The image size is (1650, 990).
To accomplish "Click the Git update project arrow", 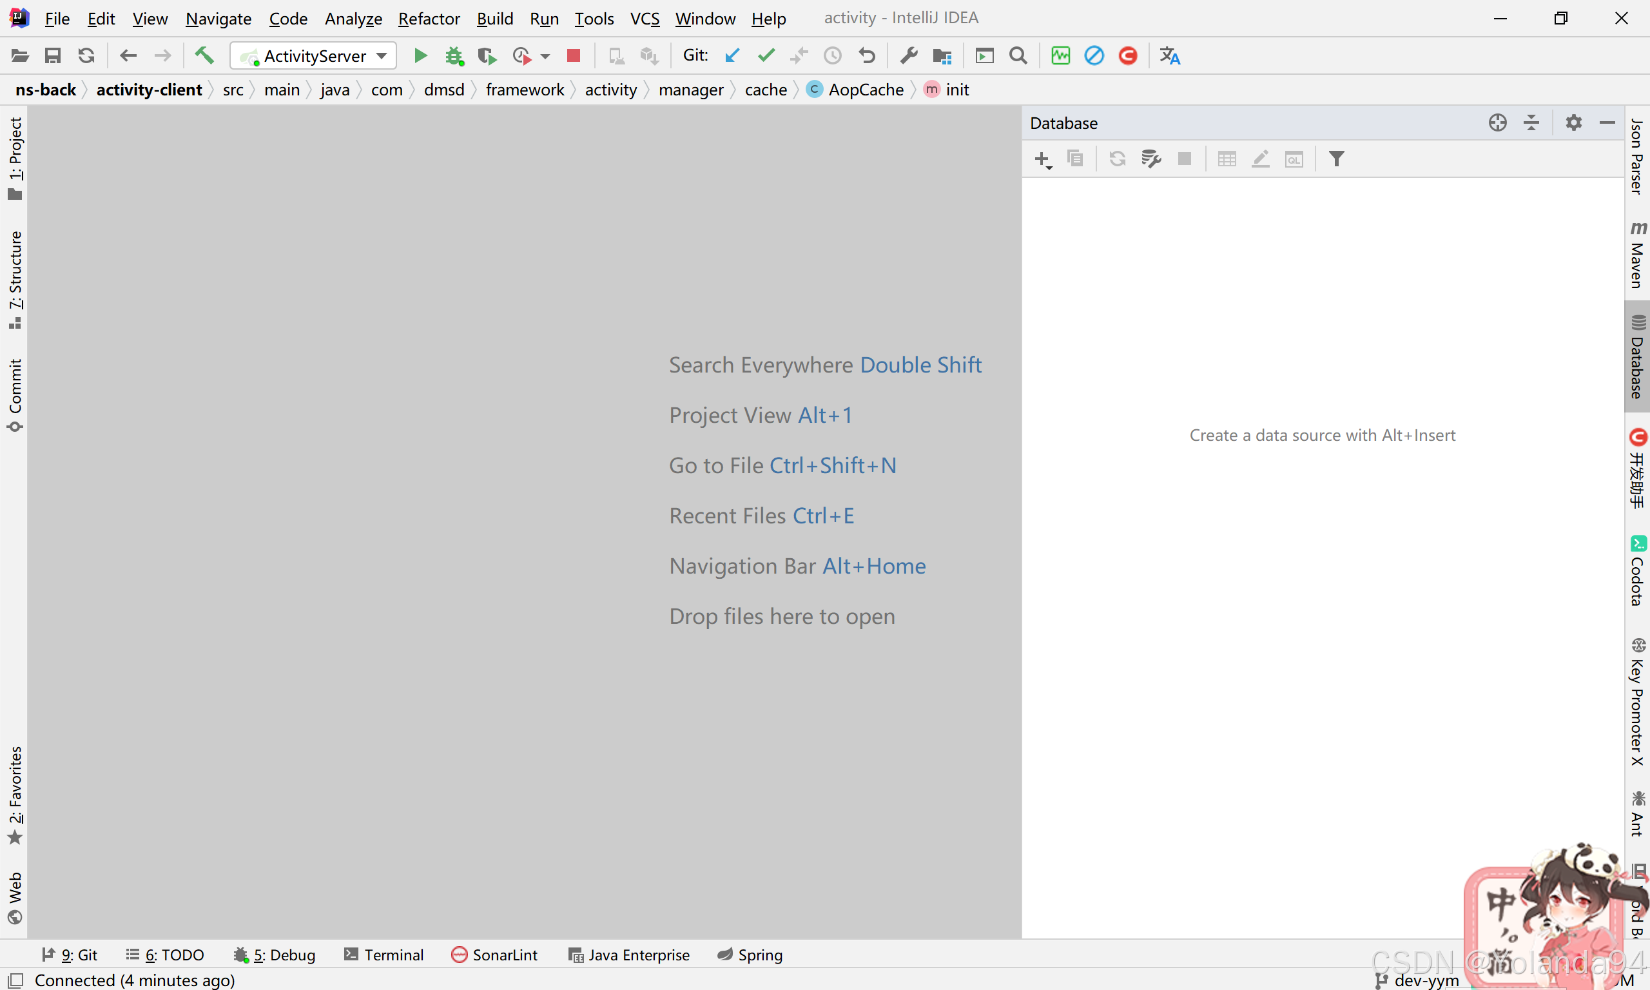I will [x=732, y=56].
